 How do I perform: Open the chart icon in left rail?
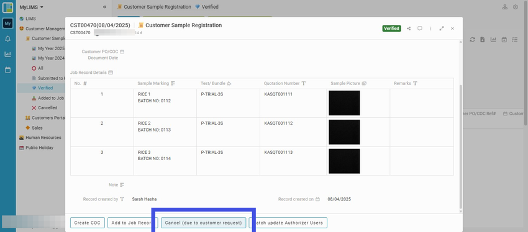click(x=7, y=54)
